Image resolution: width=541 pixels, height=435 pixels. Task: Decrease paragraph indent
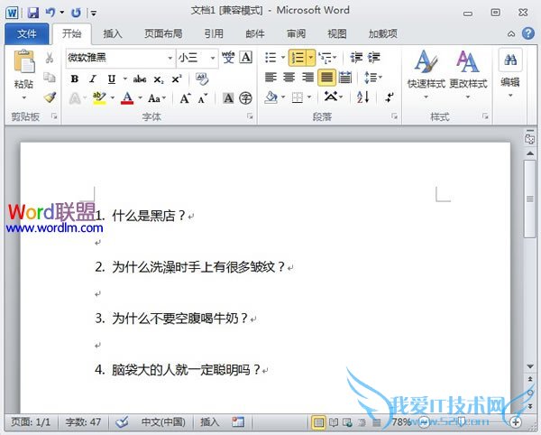click(x=356, y=58)
